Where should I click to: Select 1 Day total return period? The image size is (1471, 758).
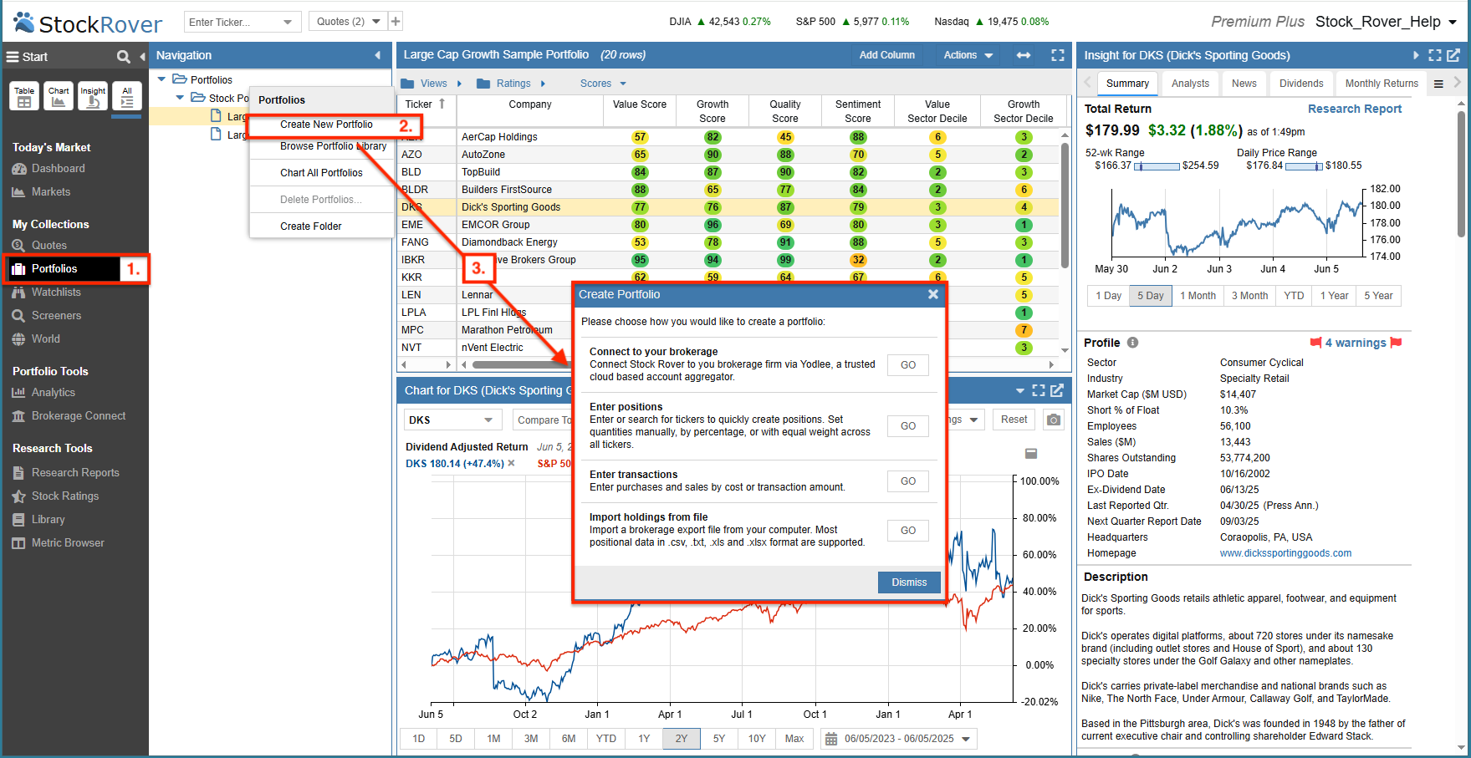(1108, 296)
